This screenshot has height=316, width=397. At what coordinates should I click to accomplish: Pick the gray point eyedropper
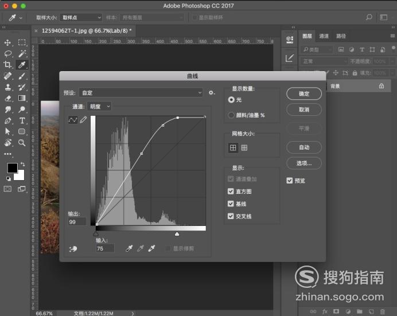pos(140,248)
